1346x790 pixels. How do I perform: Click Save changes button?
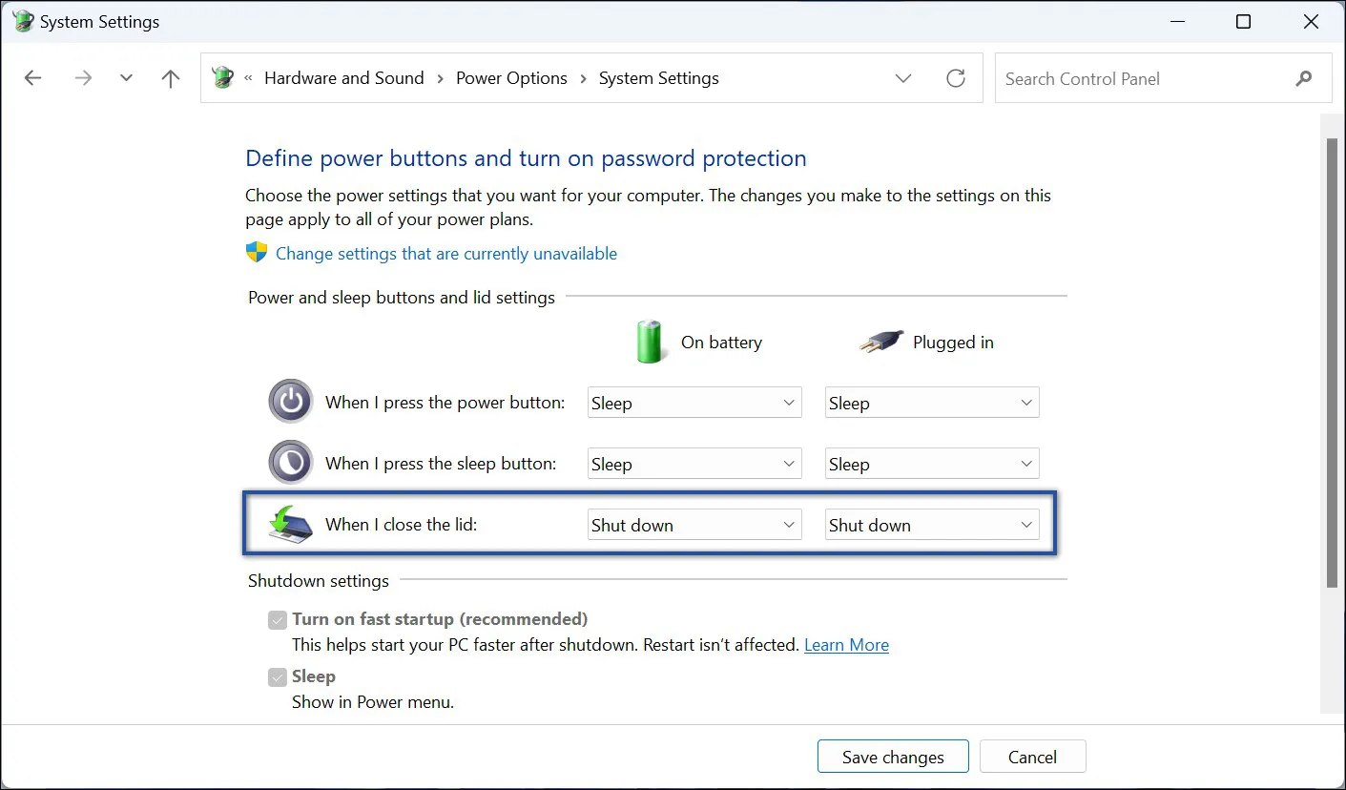(x=892, y=757)
